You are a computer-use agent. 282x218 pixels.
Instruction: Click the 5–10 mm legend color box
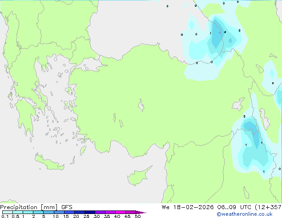(x=48, y=212)
